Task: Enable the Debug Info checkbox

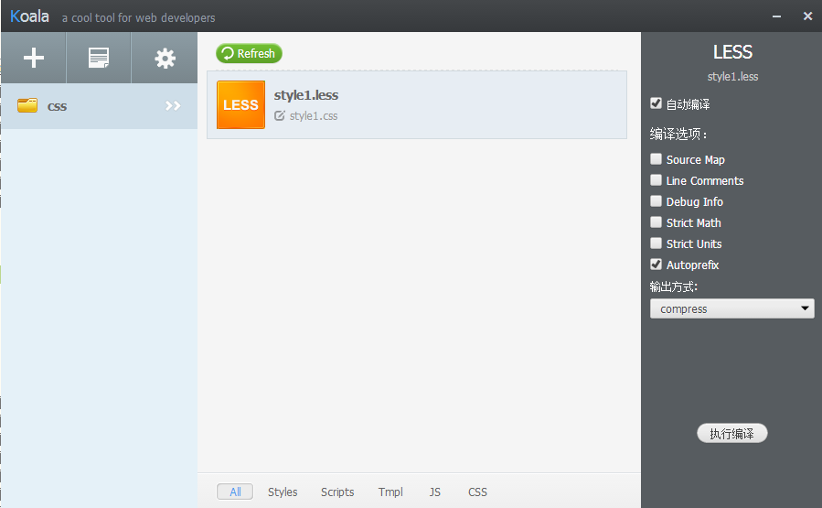Action: click(656, 201)
